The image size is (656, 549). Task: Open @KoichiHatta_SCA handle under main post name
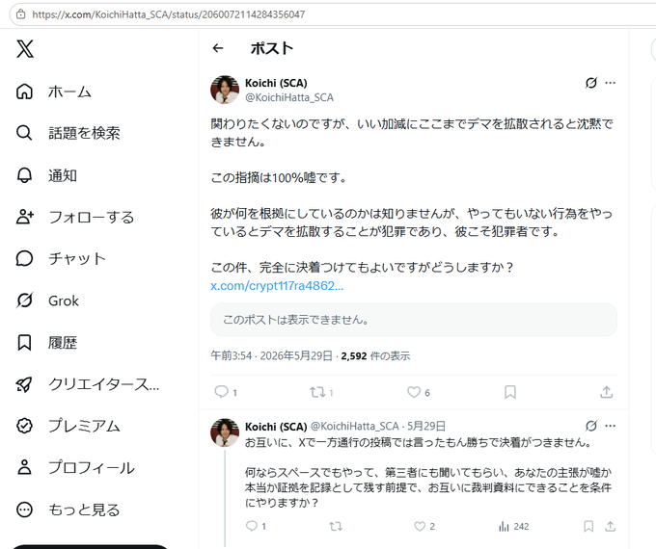coord(289,97)
